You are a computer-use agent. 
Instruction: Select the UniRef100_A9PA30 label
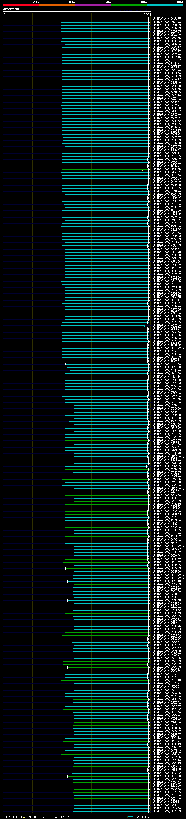click(167, 51)
